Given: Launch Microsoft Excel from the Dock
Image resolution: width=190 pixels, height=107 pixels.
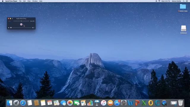Looking at the screenshot, I should coord(144,103).
